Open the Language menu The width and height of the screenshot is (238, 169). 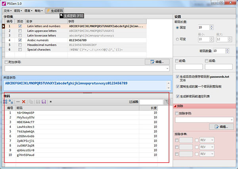29,11
